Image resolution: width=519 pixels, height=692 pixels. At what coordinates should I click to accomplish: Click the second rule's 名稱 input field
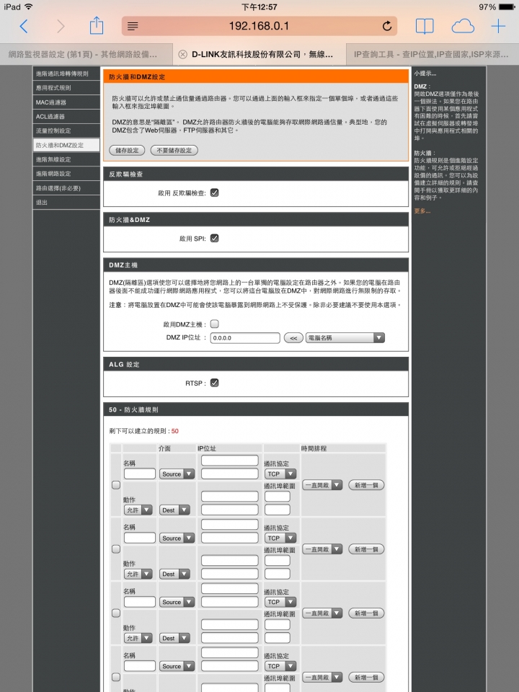[139, 538]
